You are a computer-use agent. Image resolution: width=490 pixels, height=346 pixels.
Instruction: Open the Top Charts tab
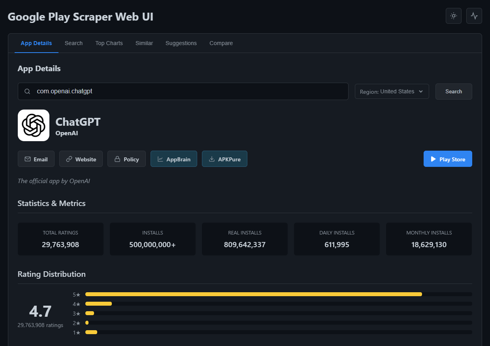(x=109, y=43)
